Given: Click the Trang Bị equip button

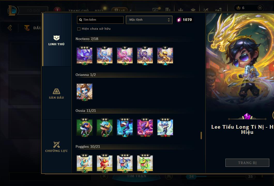Looking at the screenshot, I should click(247, 163).
